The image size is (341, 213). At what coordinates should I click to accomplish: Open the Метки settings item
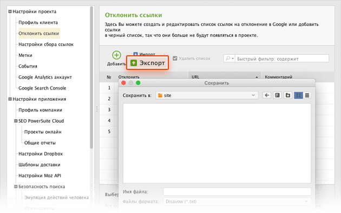tap(25, 55)
